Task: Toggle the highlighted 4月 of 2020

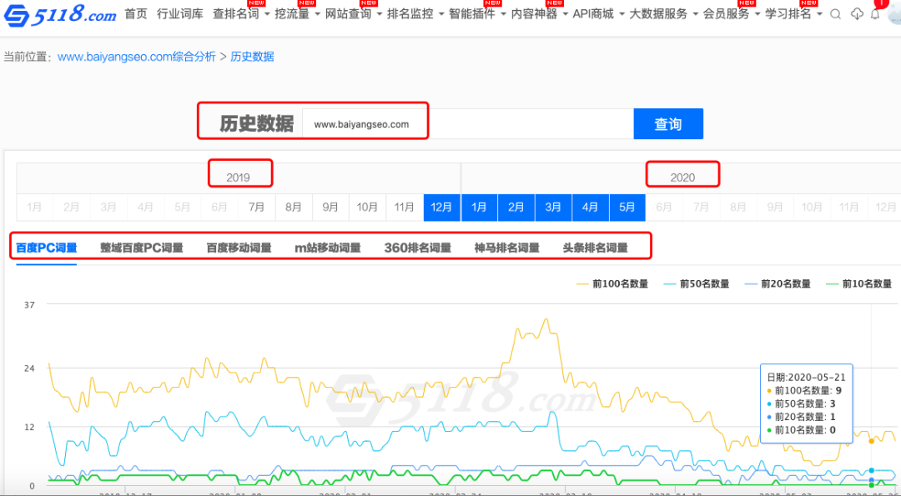Action: tap(590, 208)
